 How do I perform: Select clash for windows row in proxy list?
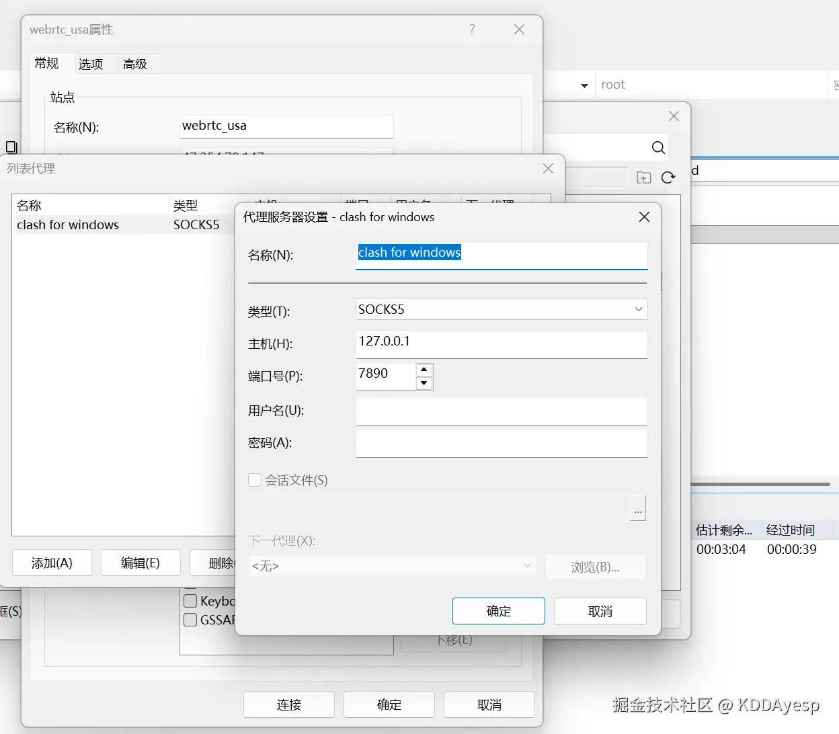tap(123, 225)
